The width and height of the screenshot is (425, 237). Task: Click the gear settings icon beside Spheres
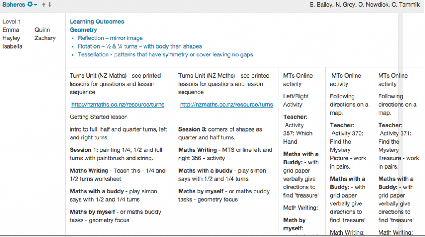pyautogui.click(x=29, y=5)
